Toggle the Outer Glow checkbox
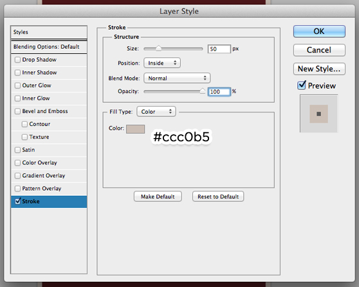 (x=17, y=85)
